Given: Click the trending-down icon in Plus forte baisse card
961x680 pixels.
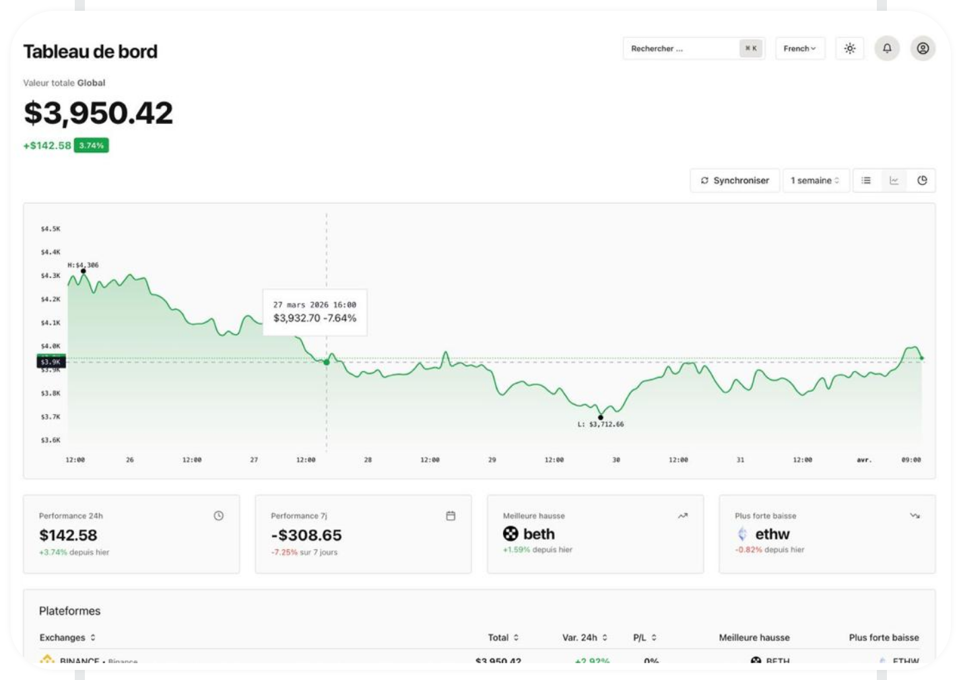Looking at the screenshot, I should pos(915,516).
